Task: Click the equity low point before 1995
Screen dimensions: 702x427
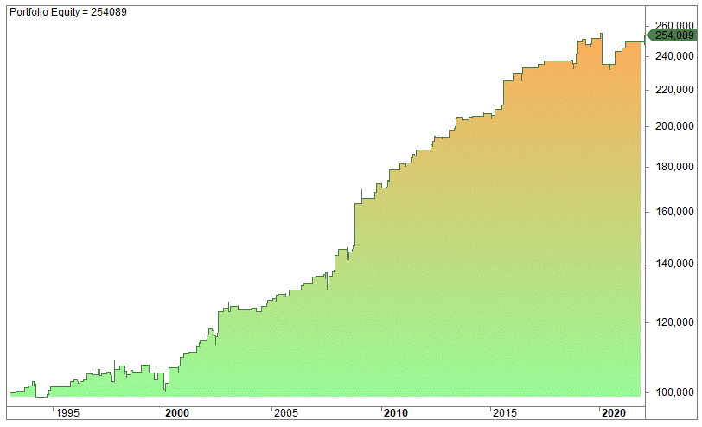Action: click(42, 396)
